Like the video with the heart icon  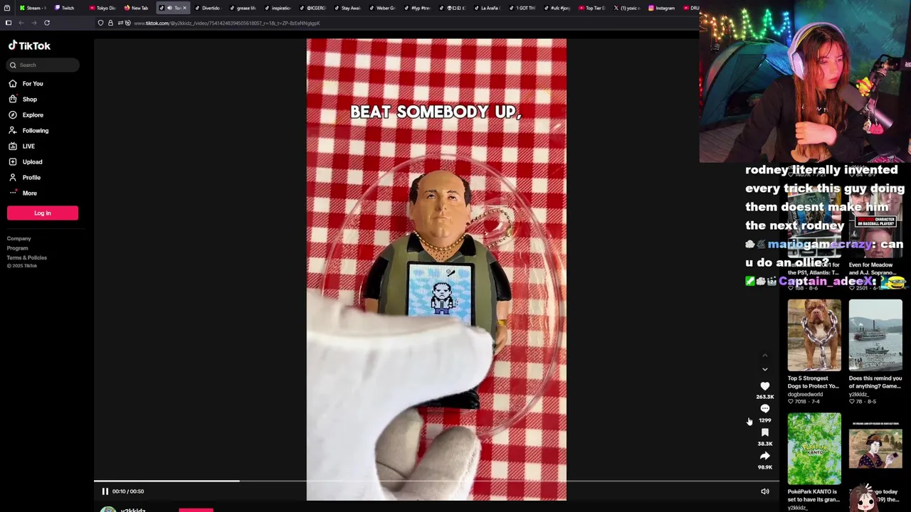coord(765,386)
